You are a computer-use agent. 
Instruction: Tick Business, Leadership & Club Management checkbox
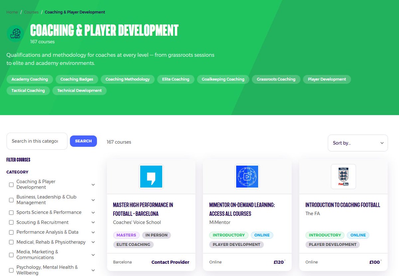click(x=11, y=200)
